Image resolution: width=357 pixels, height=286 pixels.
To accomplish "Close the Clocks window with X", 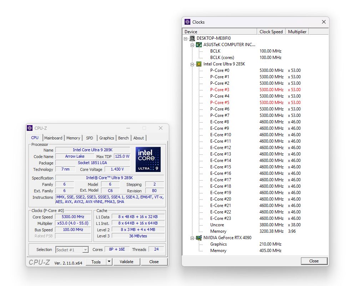I will point(324,22).
